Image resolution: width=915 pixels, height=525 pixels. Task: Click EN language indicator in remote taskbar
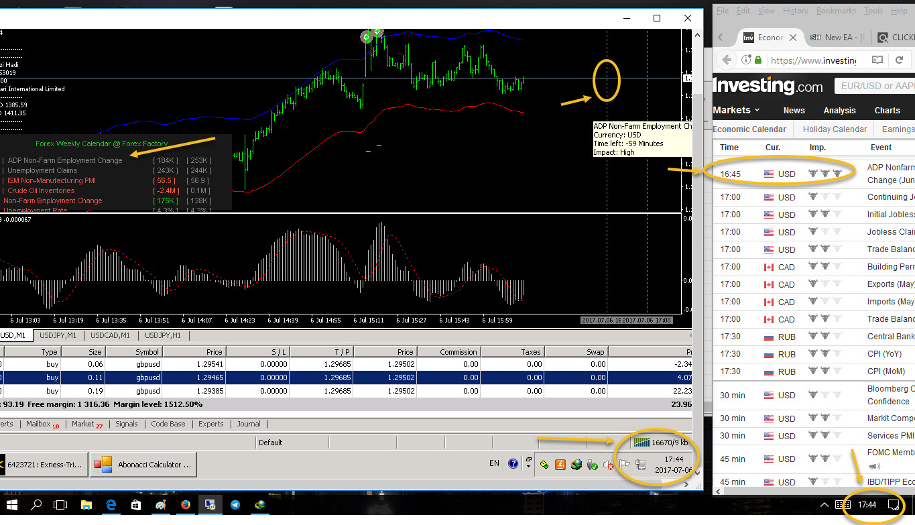point(494,463)
